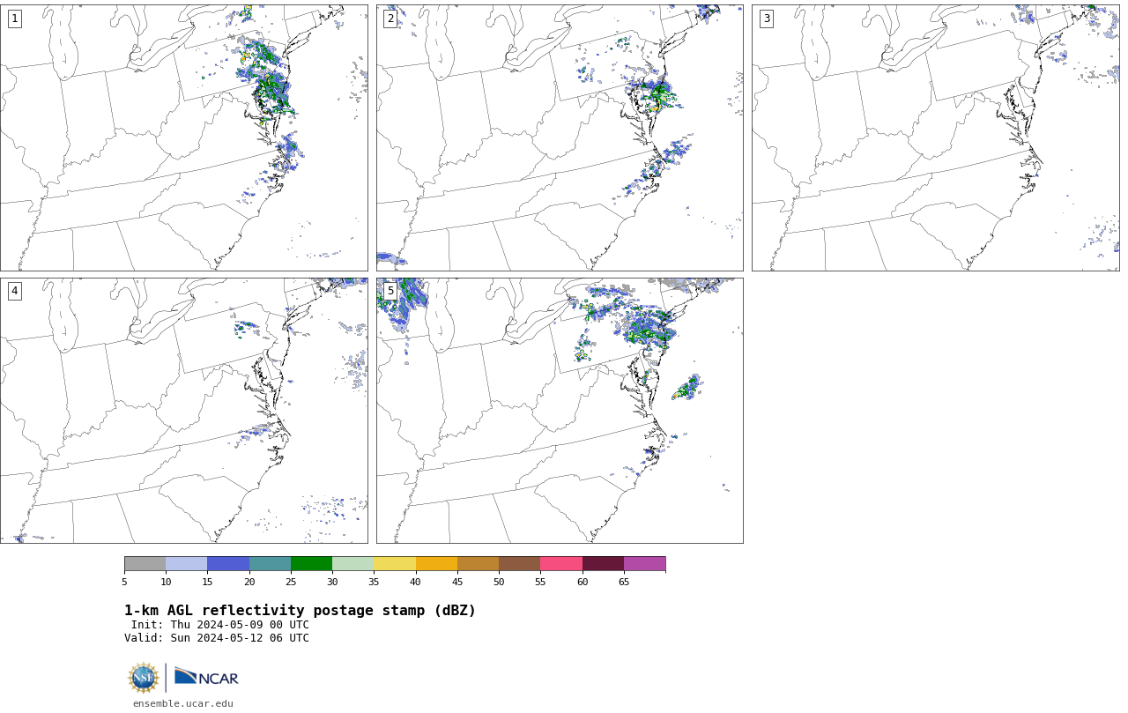Click the light lavender 10-15 dBZ swatch
1128x713 pixels.
click(x=186, y=564)
